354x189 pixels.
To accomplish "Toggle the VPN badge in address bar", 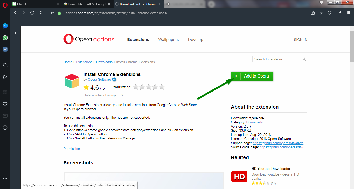I will point(53,13).
